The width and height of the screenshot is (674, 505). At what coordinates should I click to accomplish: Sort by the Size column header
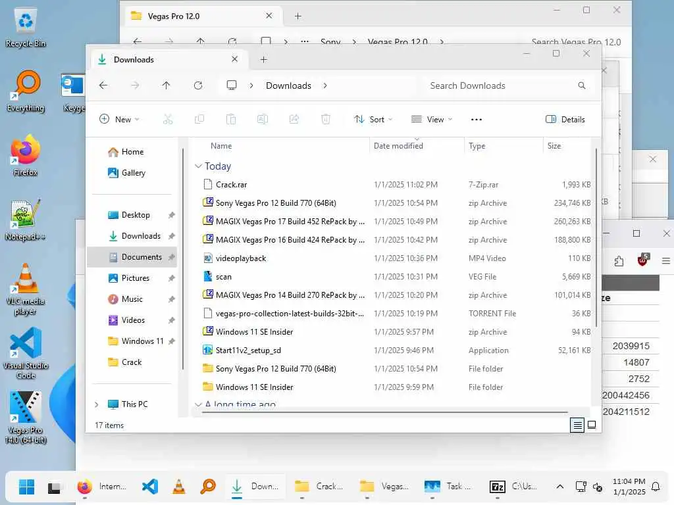pos(554,146)
